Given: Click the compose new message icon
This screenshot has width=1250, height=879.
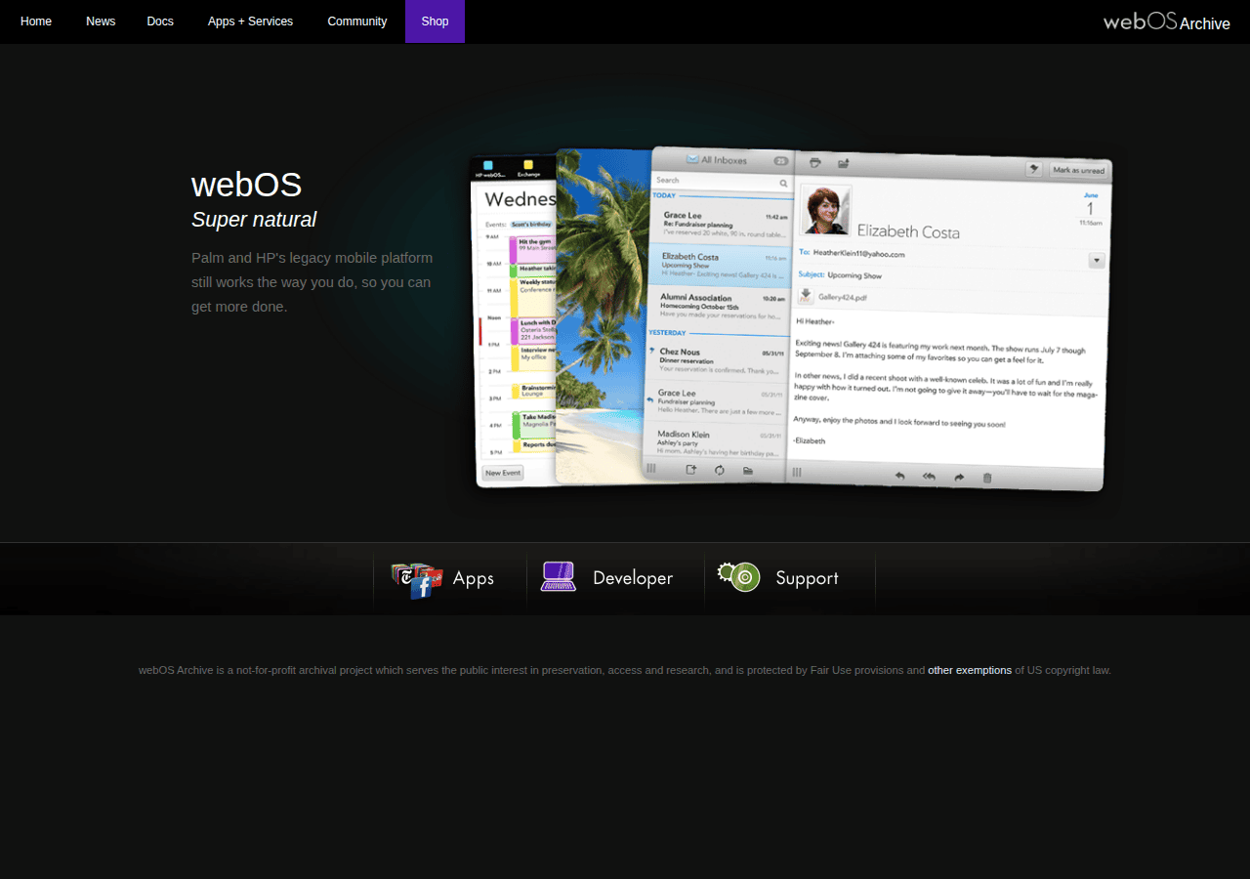Looking at the screenshot, I should point(690,470).
